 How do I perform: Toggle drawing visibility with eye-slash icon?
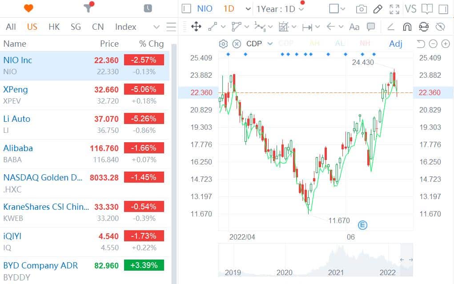[440, 27]
